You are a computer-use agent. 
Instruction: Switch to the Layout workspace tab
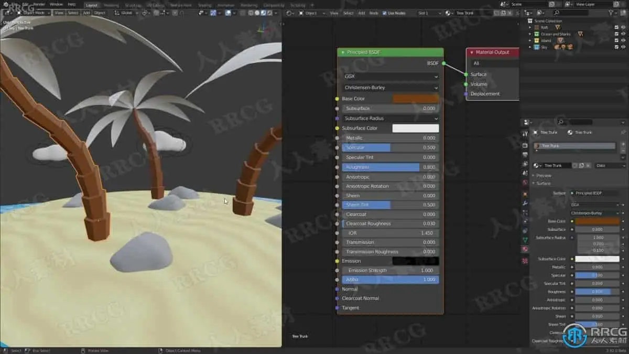(x=91, y=5)
